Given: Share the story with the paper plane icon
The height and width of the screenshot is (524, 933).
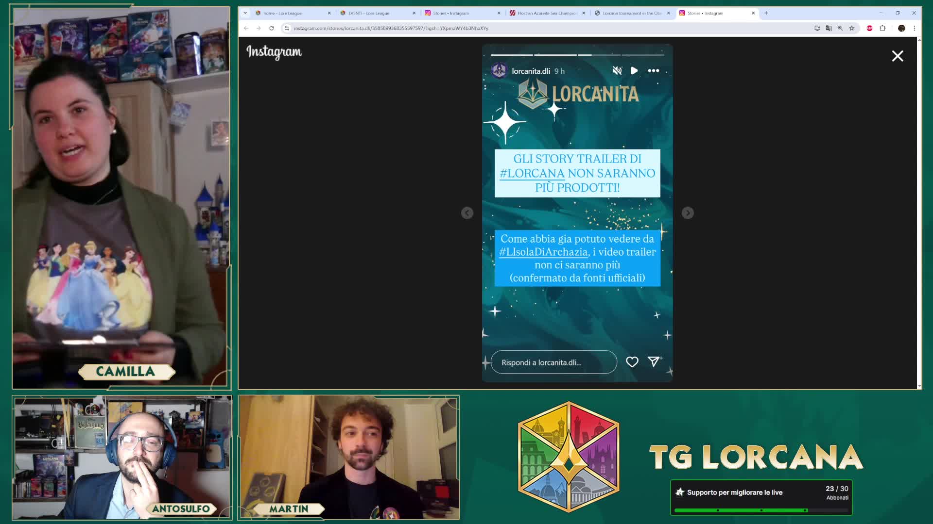Looking at the screenshot, I should [x=654, y=362].
